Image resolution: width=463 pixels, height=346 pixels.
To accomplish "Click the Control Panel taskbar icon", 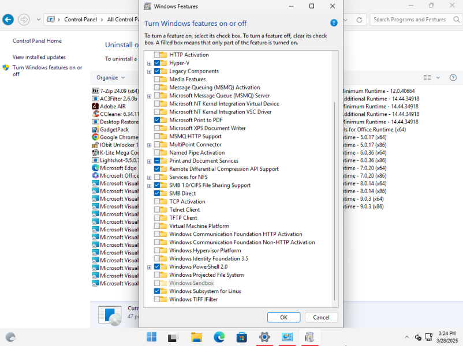I will click(x=287, y=337).
